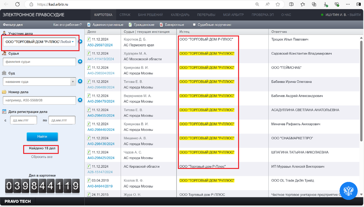Open the СТРАЖ tab
Image resolution: width=364 pixels, height=207 pixels.
(x=125, y=15)
